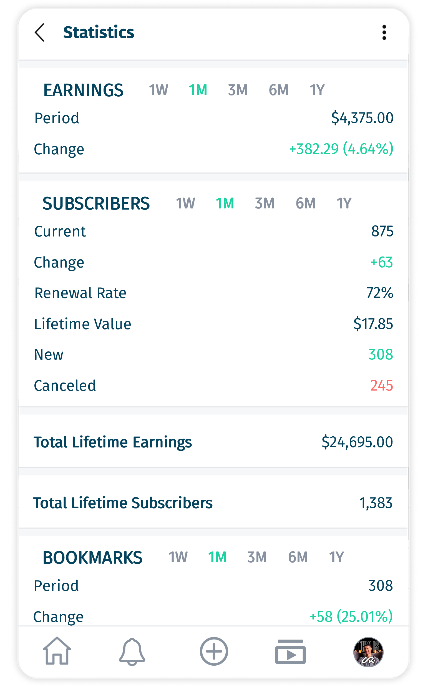
Task: Select 1W range for Bookmarks
Action: 178,557
